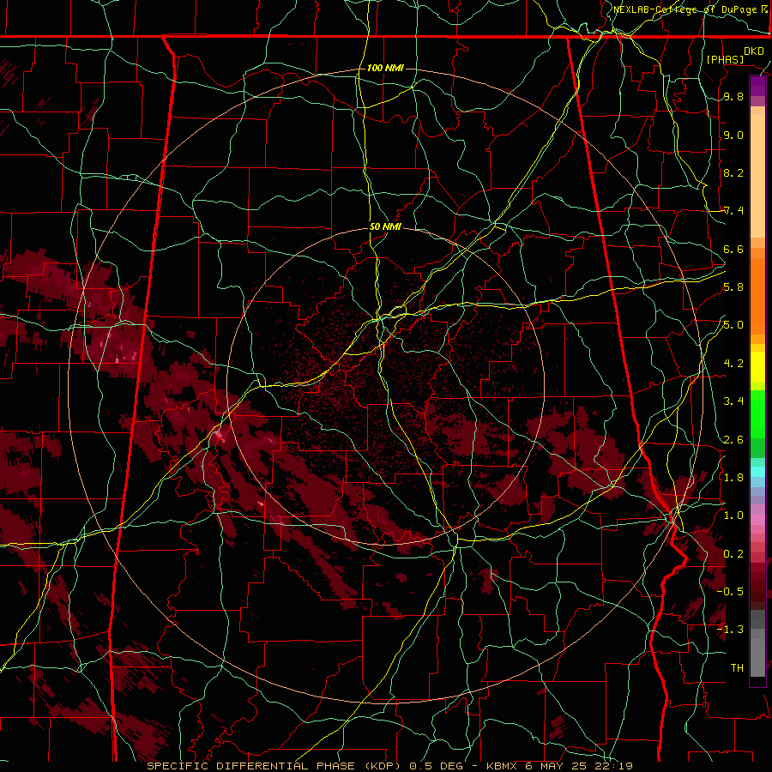Select the "NEXLAB-College of DuPage" credit text
This screenshot has width=772, height=772.
686,9
